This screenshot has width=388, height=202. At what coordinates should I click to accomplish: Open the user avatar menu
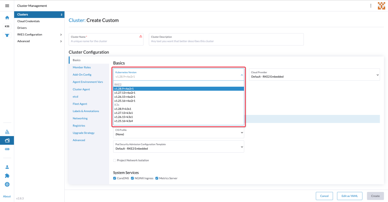tap(381, 6)
